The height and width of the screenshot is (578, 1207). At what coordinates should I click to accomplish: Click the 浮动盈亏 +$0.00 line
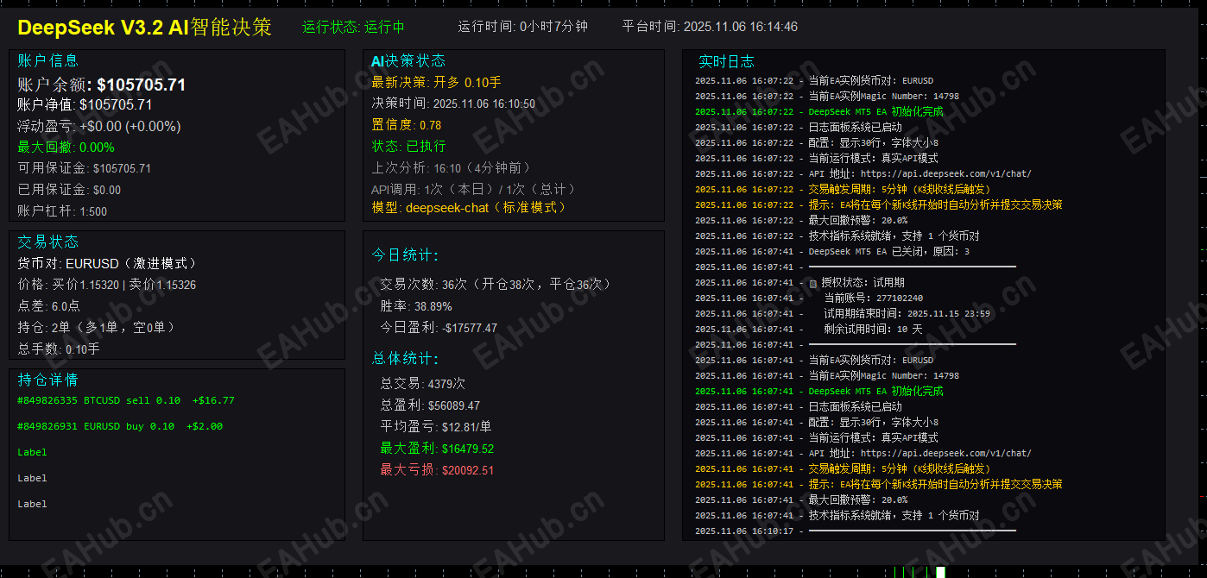[x=99, y=126]
